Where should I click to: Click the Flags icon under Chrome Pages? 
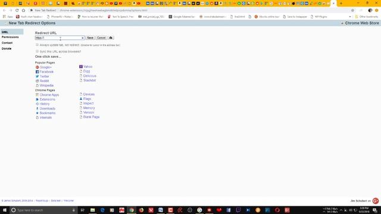pyautogui.click(x=81, y=99)
